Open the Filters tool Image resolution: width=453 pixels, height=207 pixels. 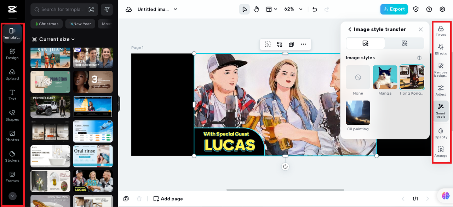click(441, 31)
